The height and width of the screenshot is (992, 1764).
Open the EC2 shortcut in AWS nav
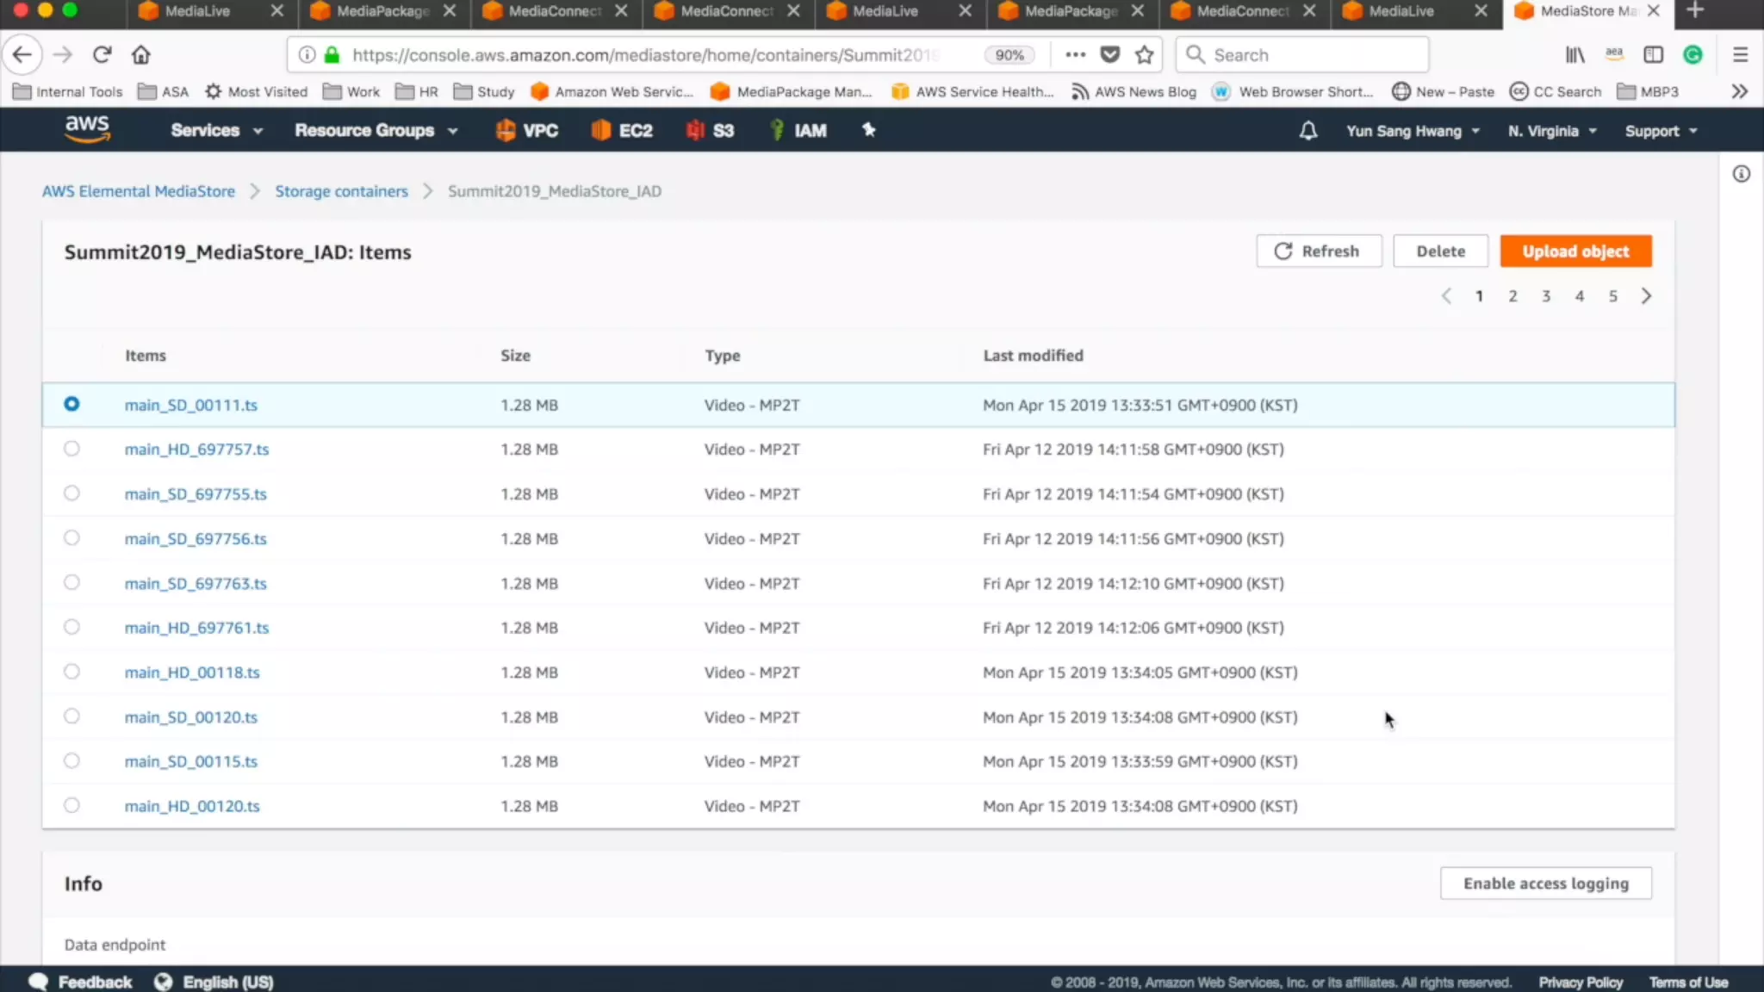(622, 131)
